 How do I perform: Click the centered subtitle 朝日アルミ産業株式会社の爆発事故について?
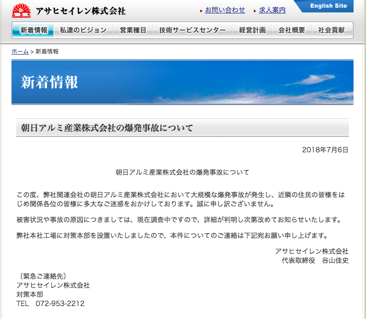pos(183,172)
